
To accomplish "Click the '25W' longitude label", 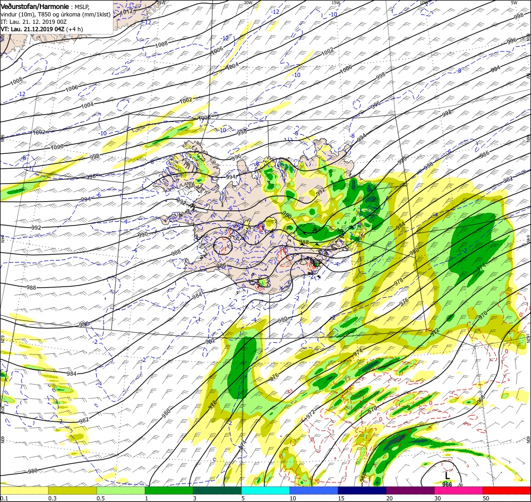I will click(161, 3).
